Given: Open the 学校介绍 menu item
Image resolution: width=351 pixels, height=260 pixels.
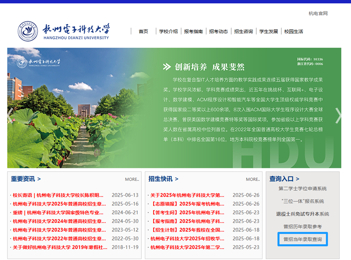Looking at the screenshot, I should pos(168,31).
